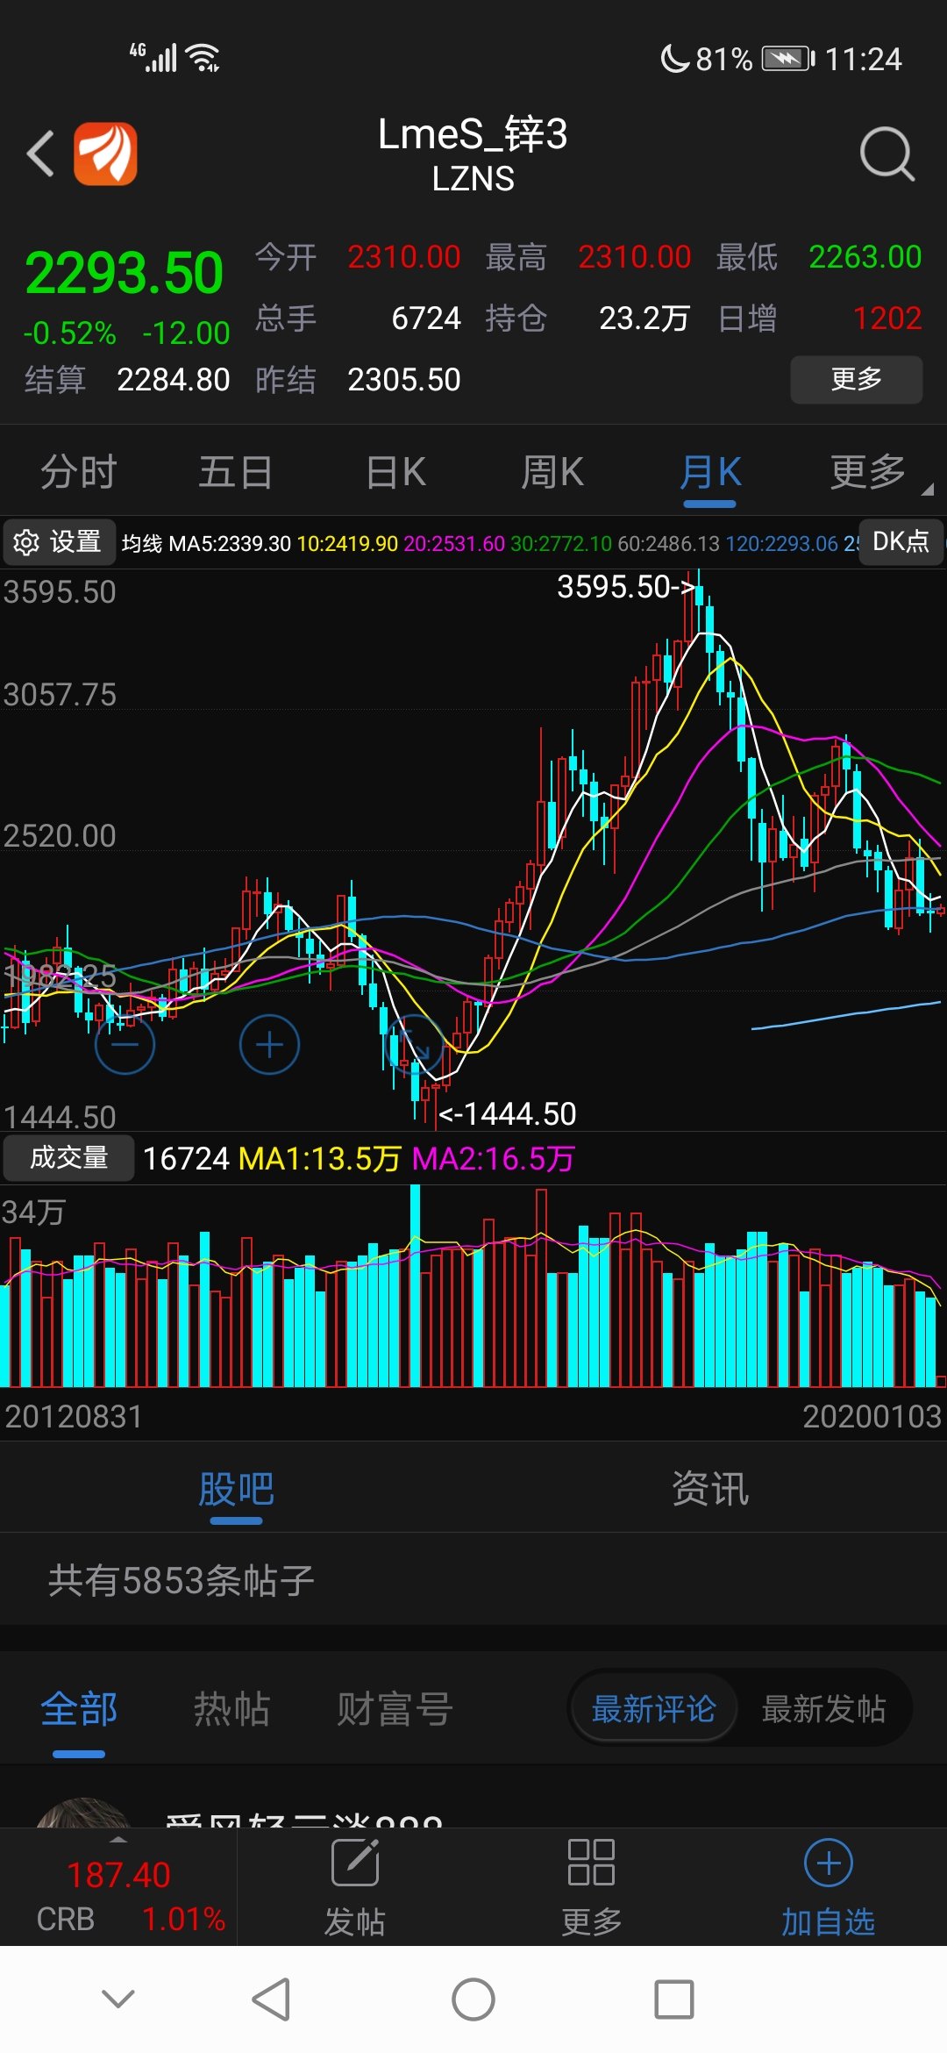Switch to 周K chart tab
Screen dimensions: 947x2053
coord(552,473)
